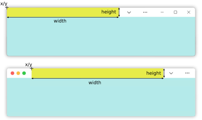Click the "height" label in the macOS-style title bar
Screen dimensions: 202x120
(154, 73)
